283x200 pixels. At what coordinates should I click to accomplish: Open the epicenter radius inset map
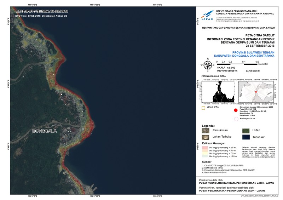pos(256,91)
